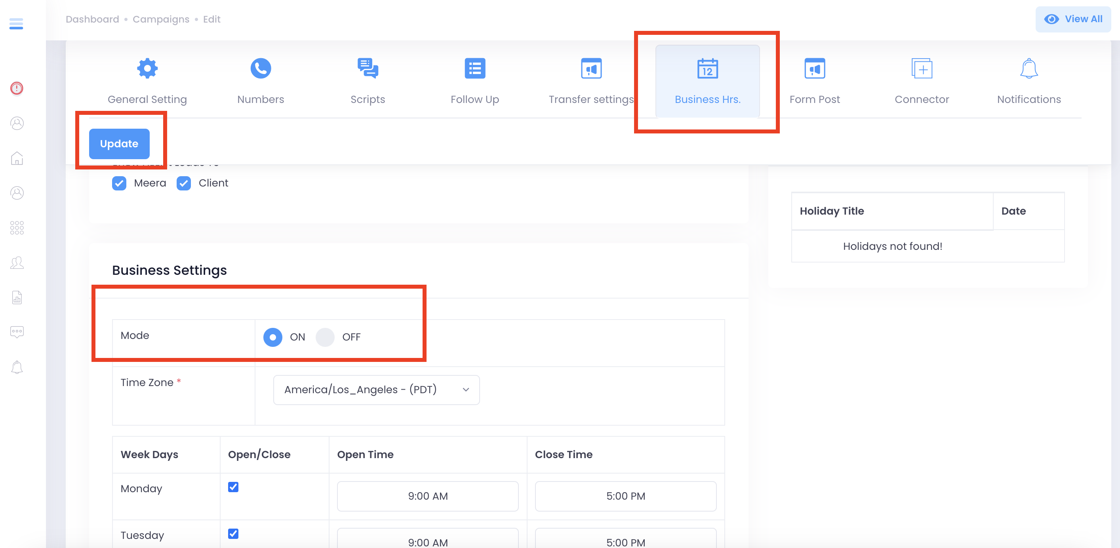Viewport: 1120px width, 548px height.
Task: Click the sidebar chat bubble icon
Action: [x=17, y=332]
